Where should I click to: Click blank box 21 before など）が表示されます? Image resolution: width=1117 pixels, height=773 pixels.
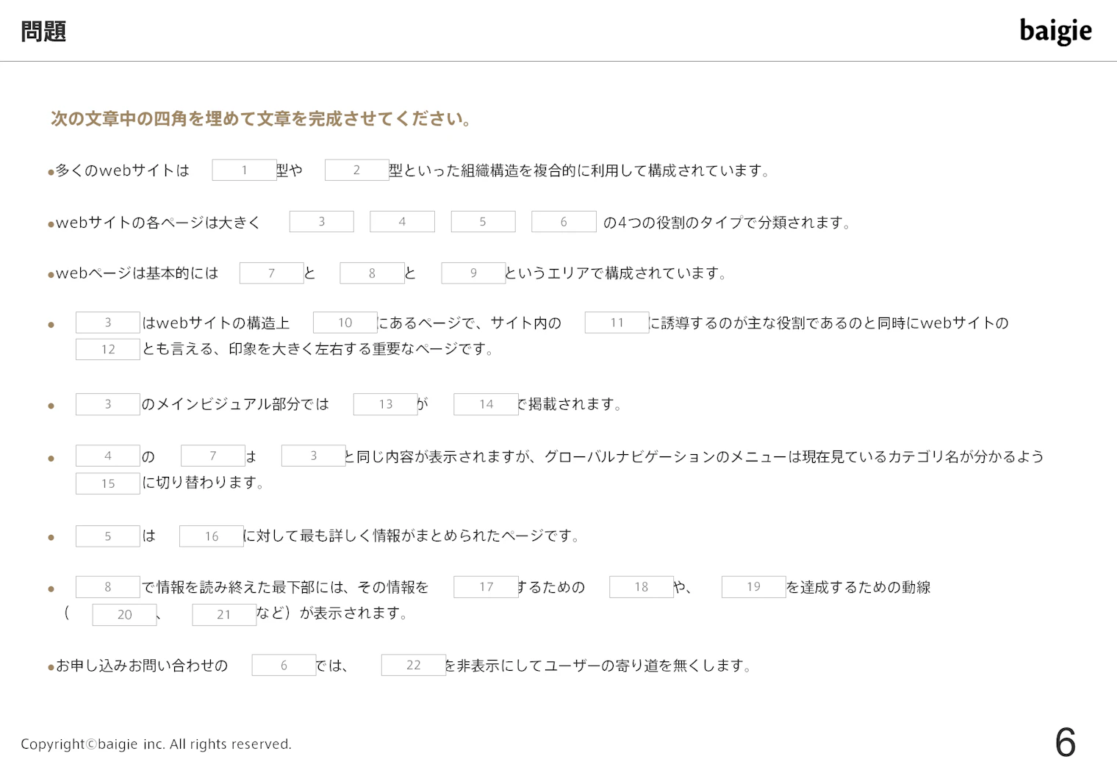pos(224,615)
